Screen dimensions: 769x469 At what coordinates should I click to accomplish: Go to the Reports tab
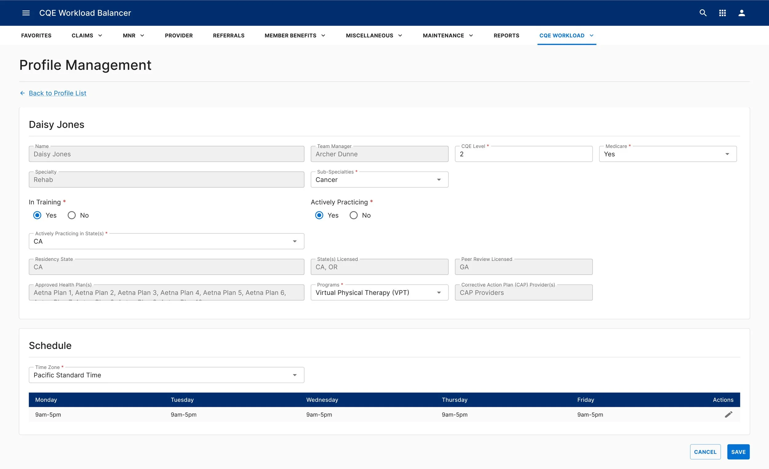(x=506, y=36)
